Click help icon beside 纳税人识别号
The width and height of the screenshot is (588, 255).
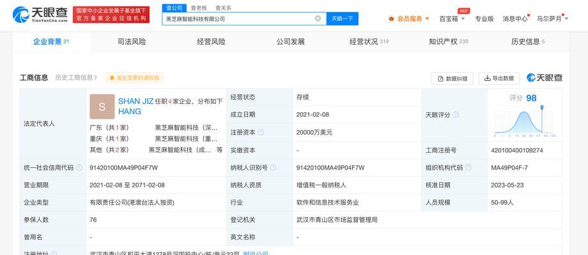[x=273, y=168]
